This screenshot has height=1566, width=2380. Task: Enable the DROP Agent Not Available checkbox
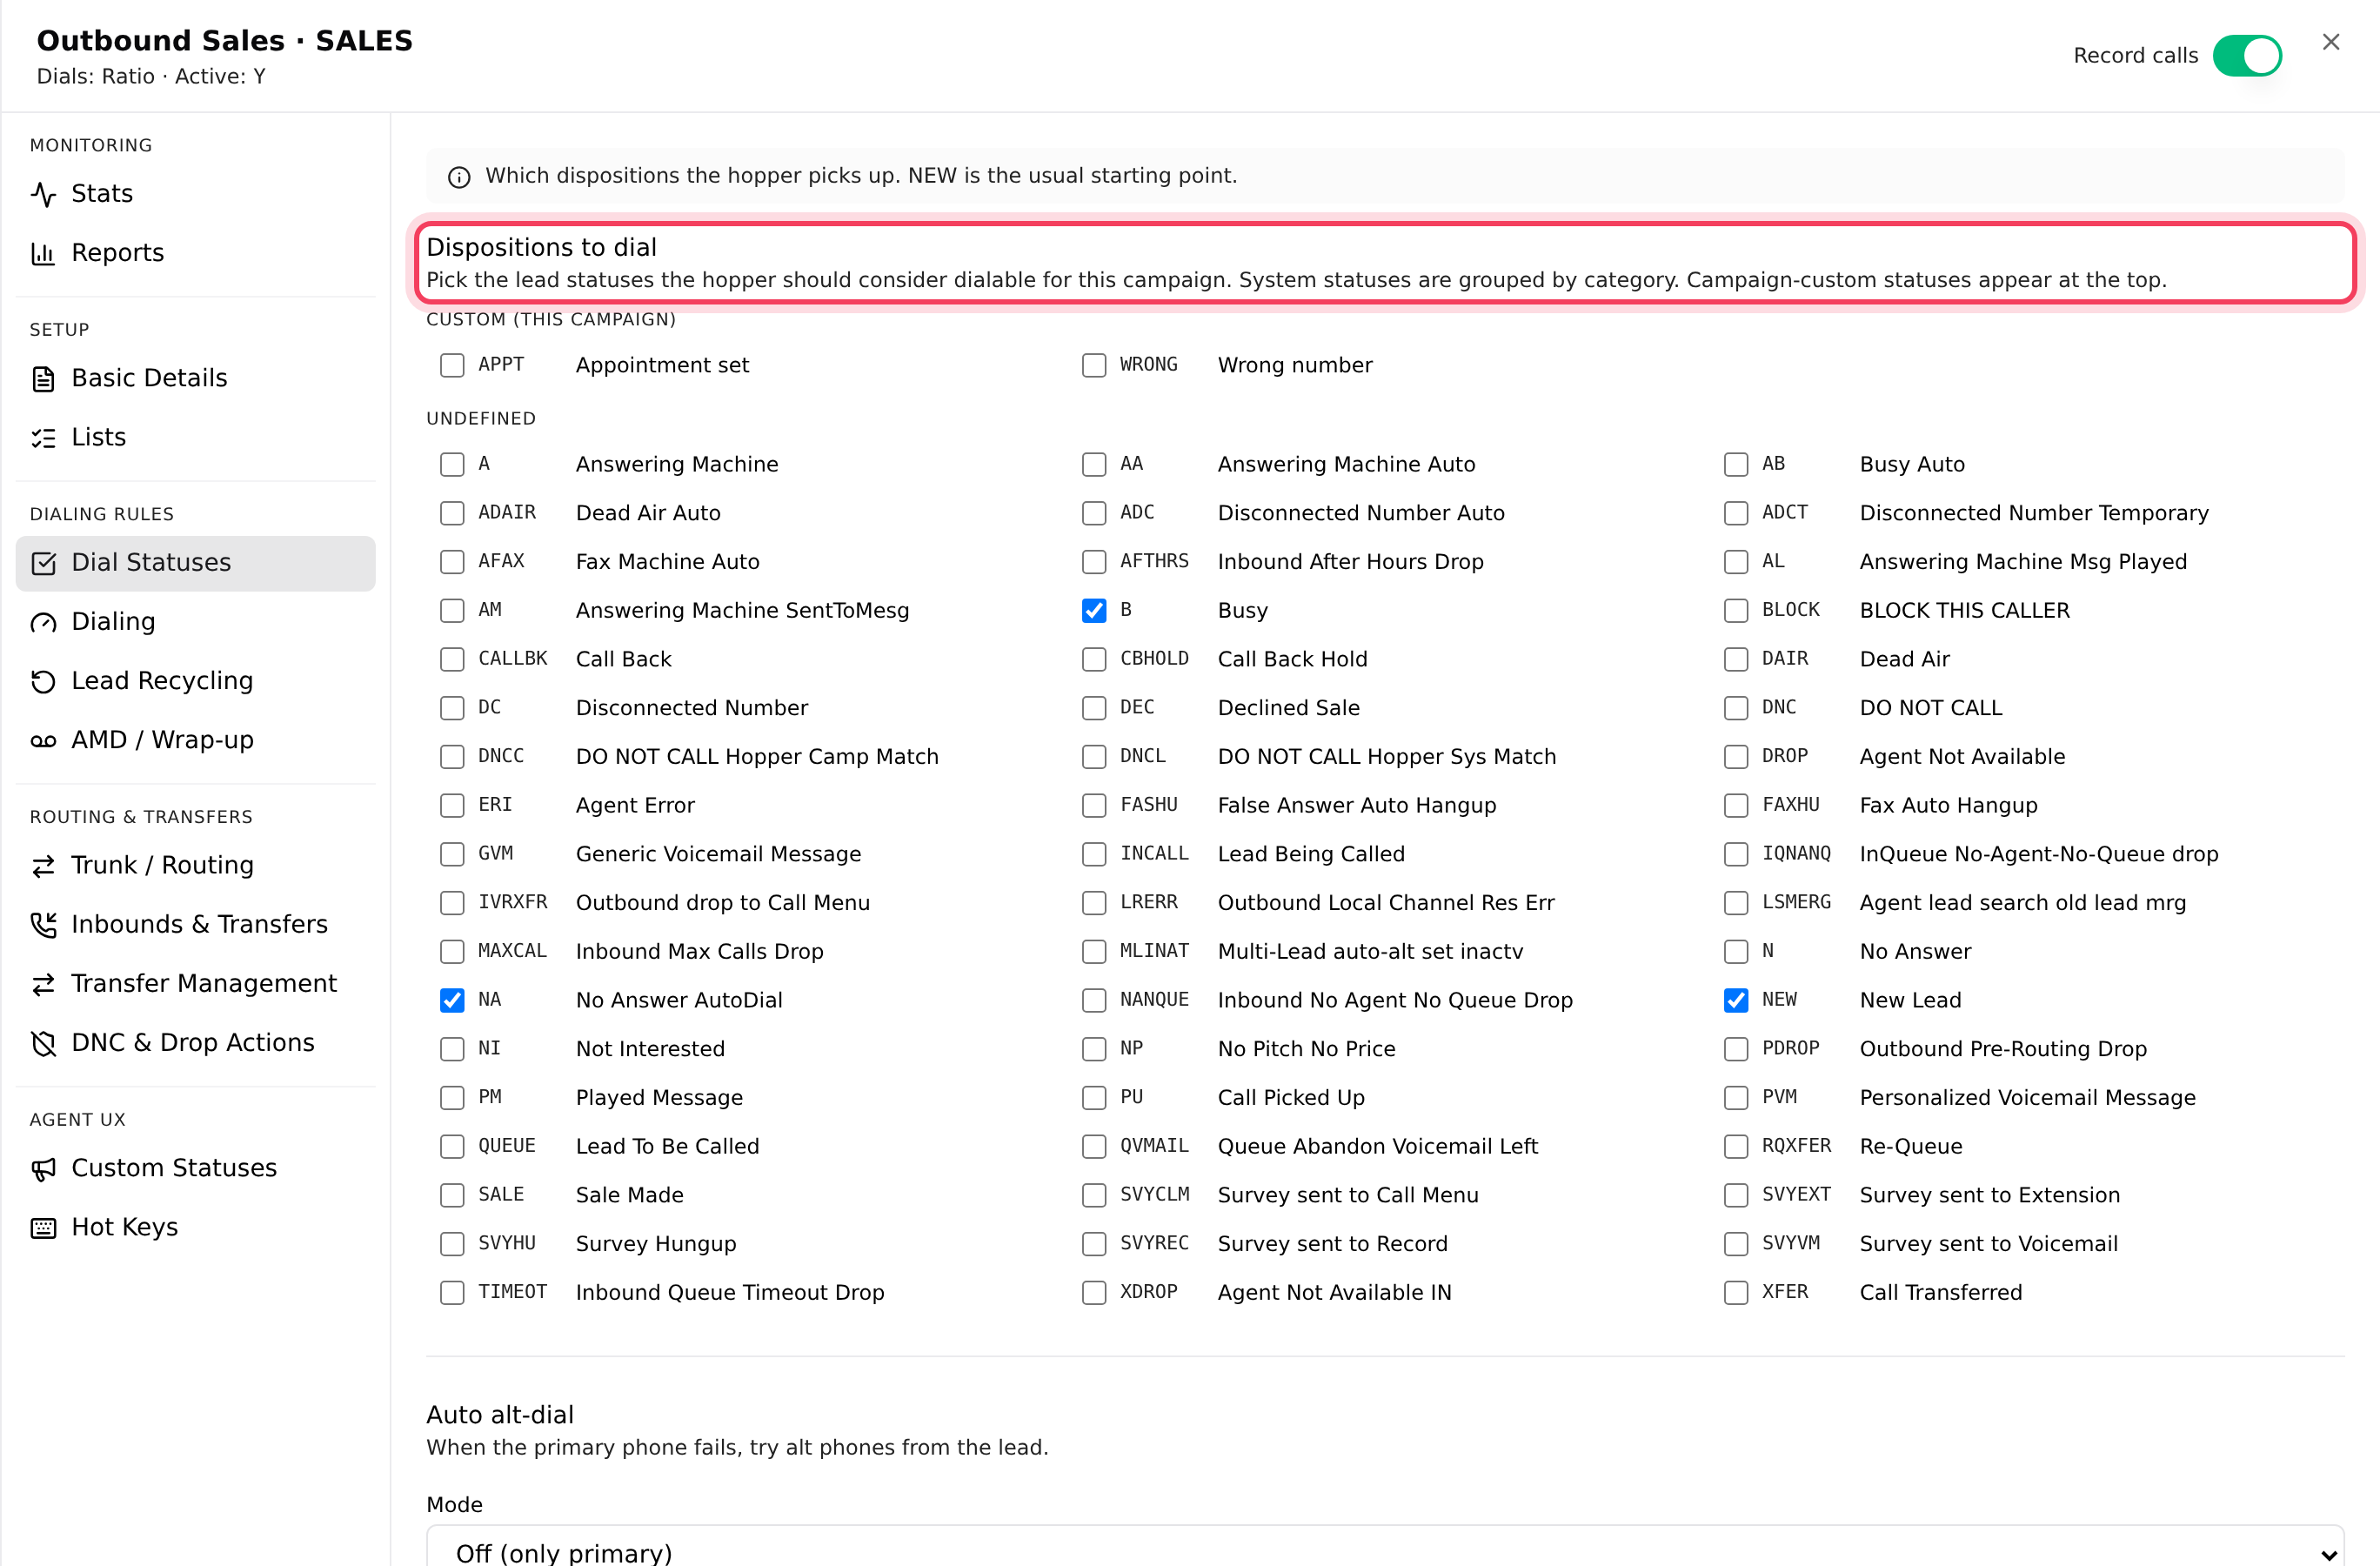[x=1736, y=756]
